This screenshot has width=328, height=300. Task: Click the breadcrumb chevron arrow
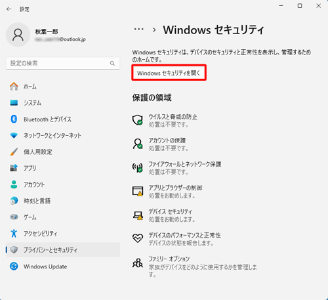tap(154, 30)
